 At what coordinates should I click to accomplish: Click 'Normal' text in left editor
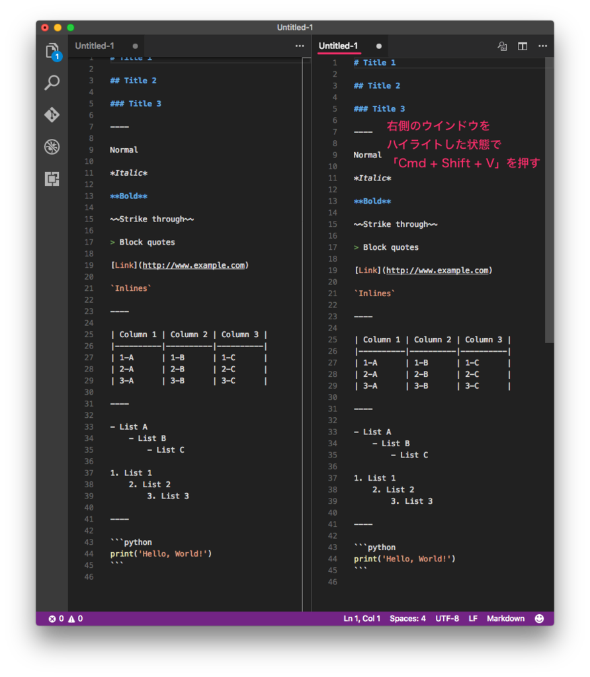[x=124, y=150]
